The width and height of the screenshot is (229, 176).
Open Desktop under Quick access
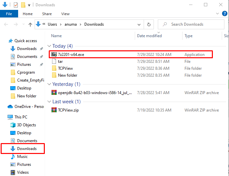[24, 88]
